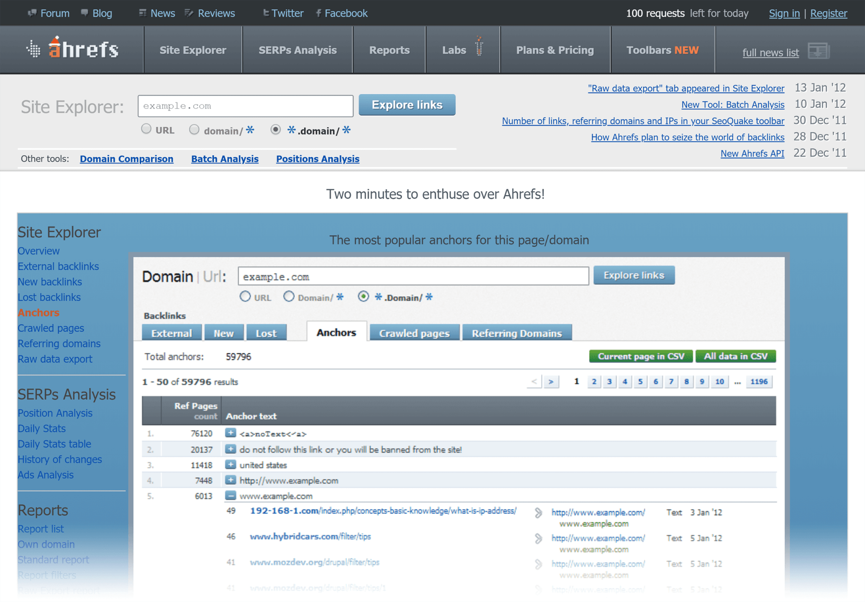
Task: Choose the *.domain/* radio option
Action: click(276, 129)
